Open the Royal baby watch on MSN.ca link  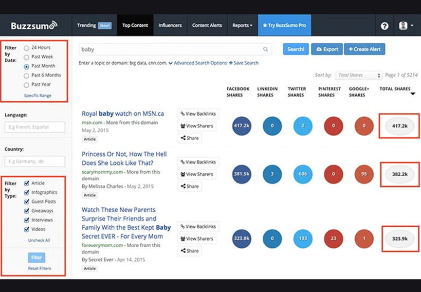click(x=123, y=113)
